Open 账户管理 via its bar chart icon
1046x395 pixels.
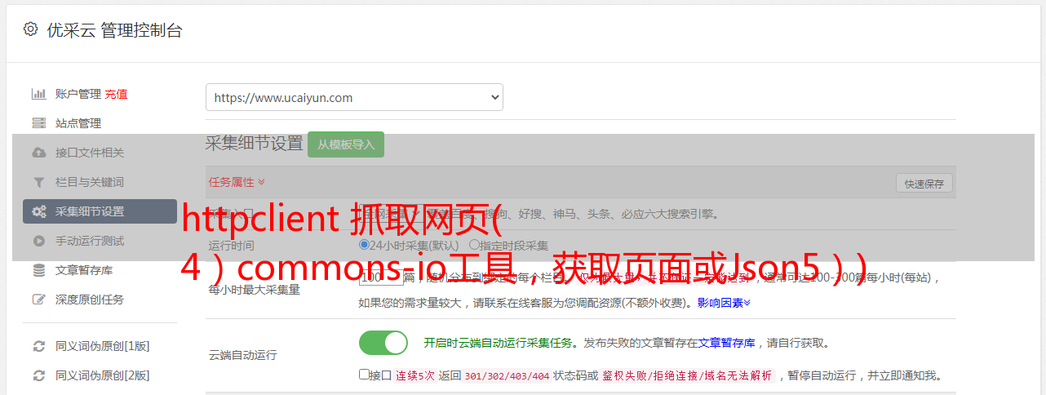pyautogui.click(x=38, y=94)
